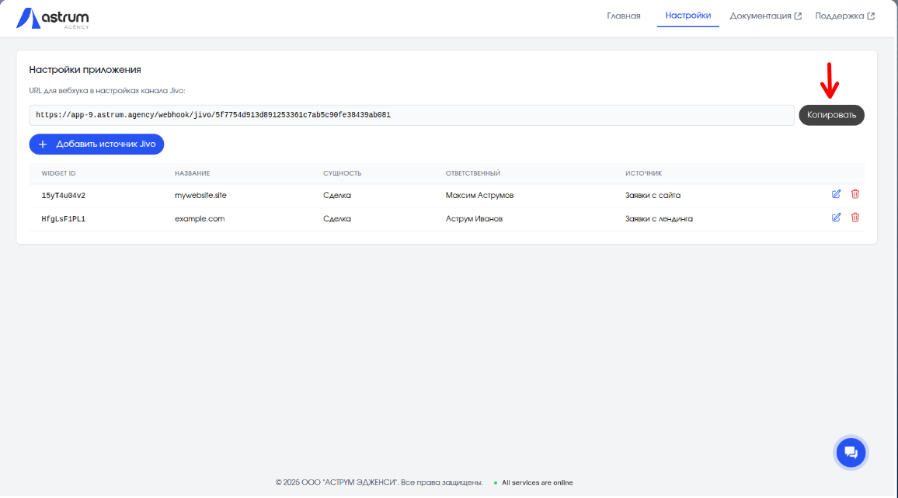
Task: Click the 2025 copyright footer text
Action: tap(379, 482)
